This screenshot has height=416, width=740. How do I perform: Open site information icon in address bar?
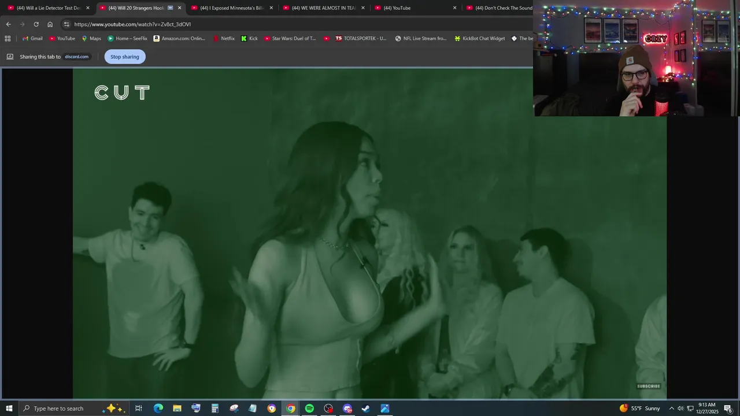pos(66,24)
